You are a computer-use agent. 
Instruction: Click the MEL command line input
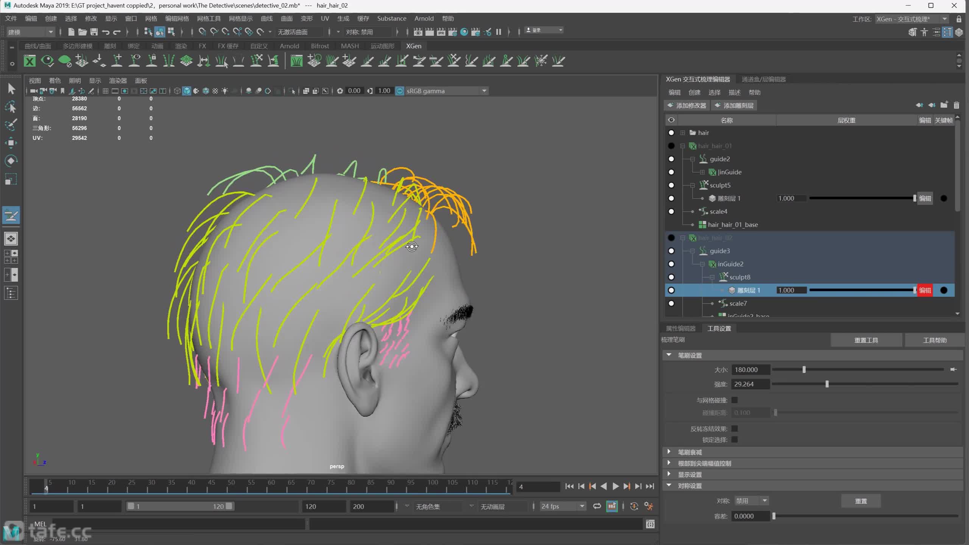[x=178, y=524]
